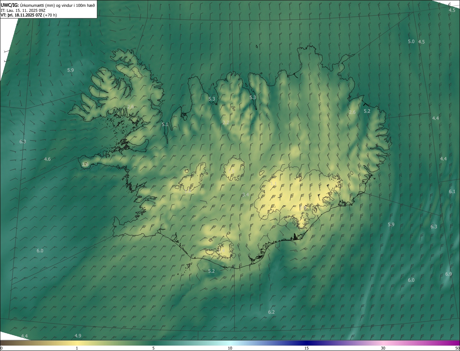The height and width of the screenshot is (351, 460).
Task: Click the "5.2" value on the east coast
Action: point(367,111)
